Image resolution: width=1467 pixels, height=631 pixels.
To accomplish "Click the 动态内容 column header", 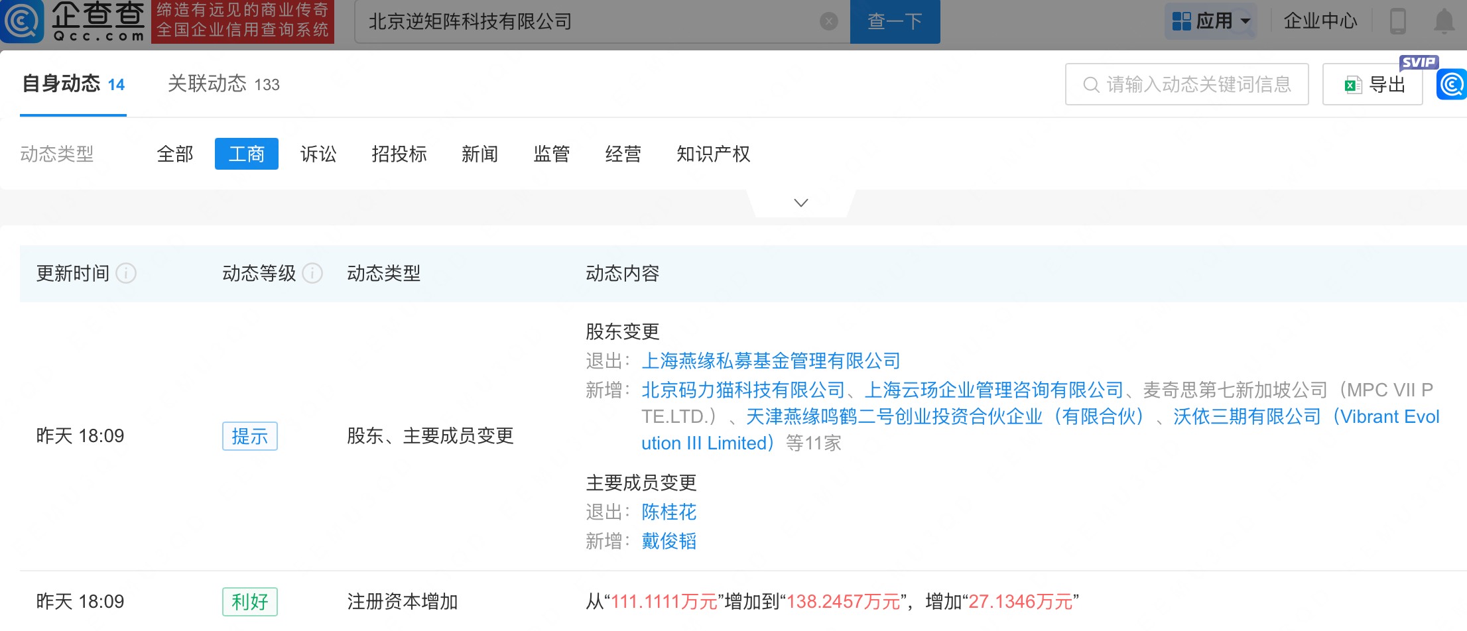I will tap(623, 273).
